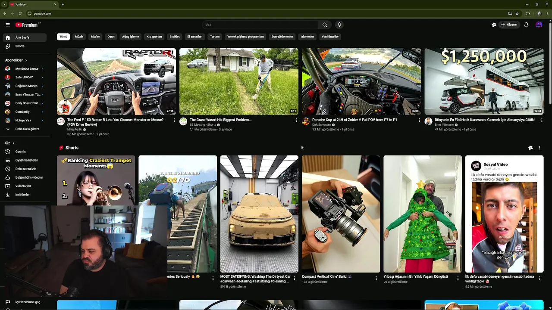The height and width of the screenshot is (310, 552).
Task: Select the Yeni öneriler chip
Action: pos(330,37)
